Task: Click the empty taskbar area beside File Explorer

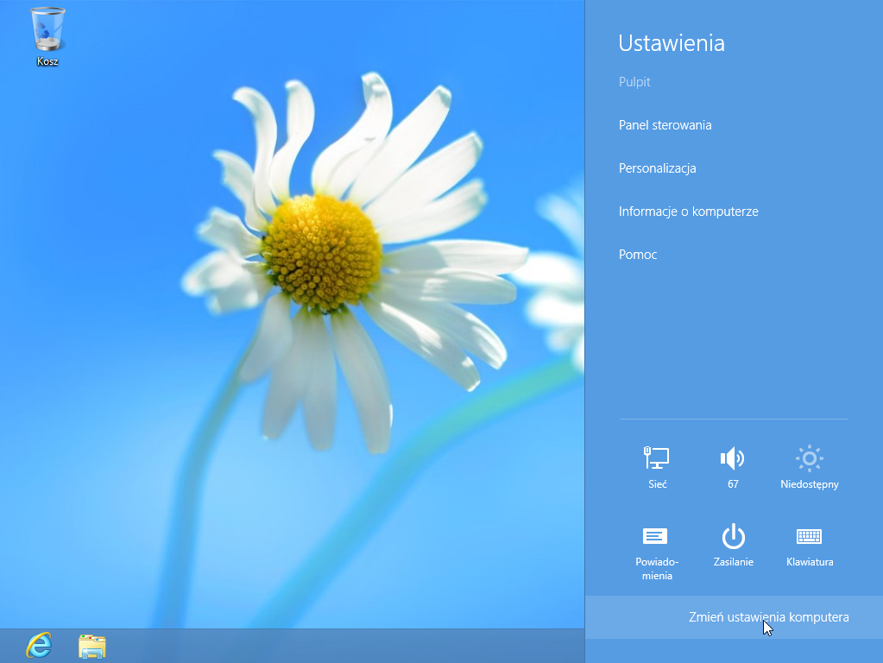Action: coord(345,645)
